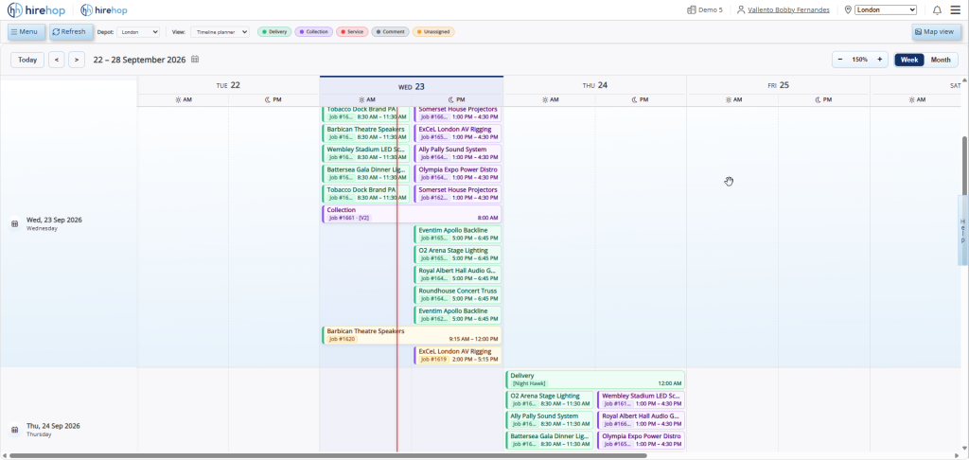Open Thursday's Royal Albert Hall Audio event
The width and height of the screenshot is (969, 460).
641,420
